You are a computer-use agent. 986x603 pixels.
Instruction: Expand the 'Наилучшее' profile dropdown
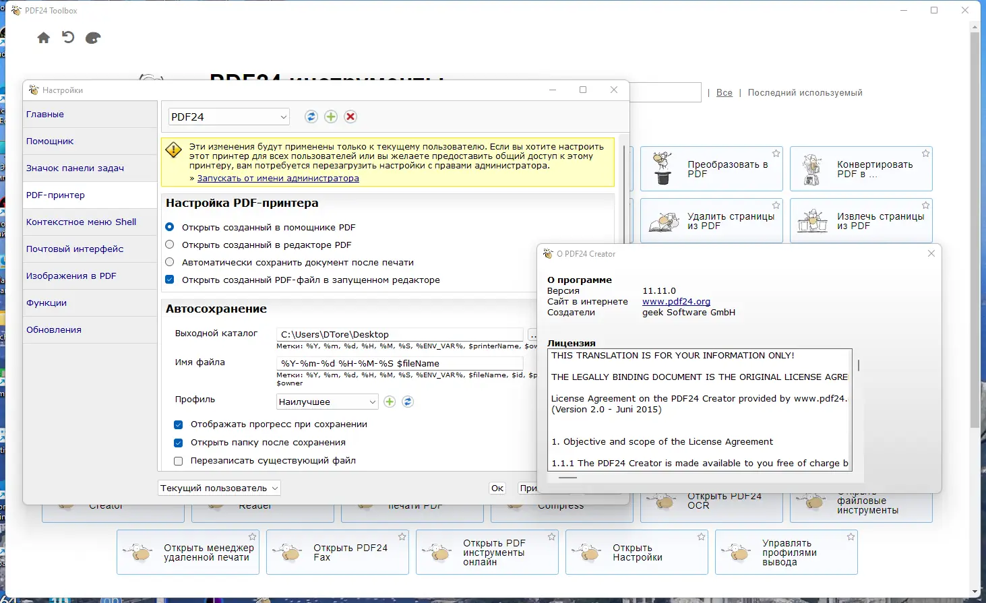328,402
